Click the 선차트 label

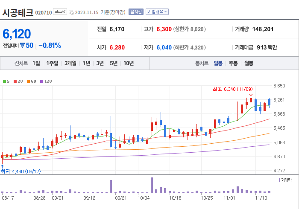(x=21, y=63)
